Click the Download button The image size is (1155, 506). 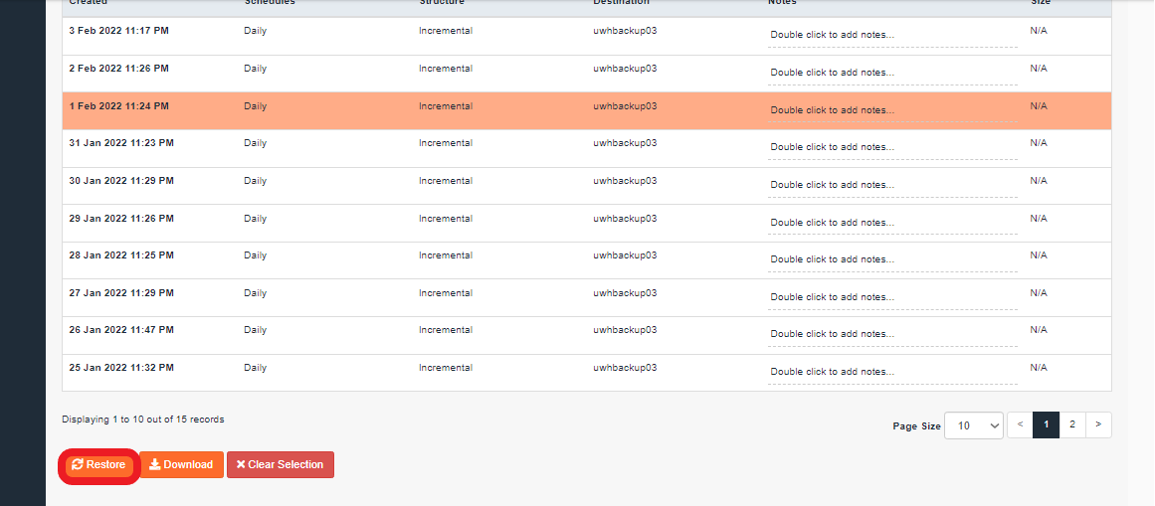(181, 464)
